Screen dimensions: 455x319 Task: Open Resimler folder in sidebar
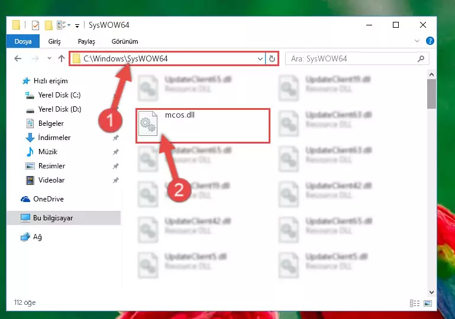[x=46, y=166]
